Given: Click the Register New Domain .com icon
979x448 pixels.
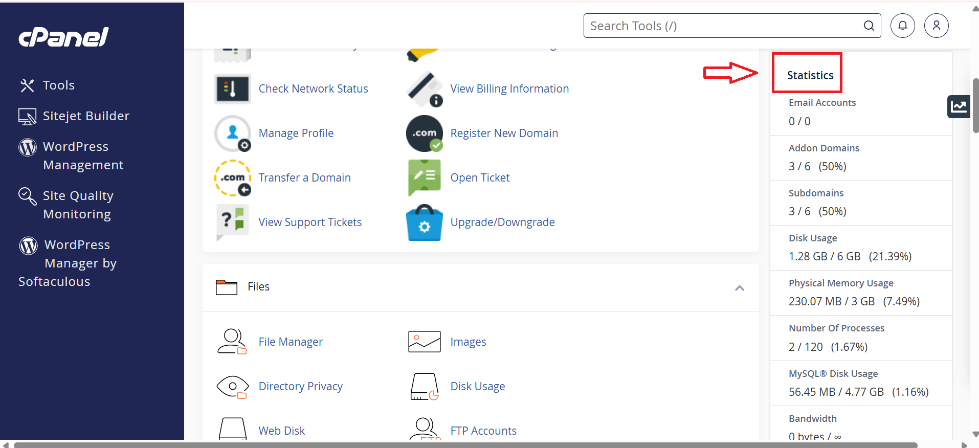Looking at the screenshot, I should [425, 133].
